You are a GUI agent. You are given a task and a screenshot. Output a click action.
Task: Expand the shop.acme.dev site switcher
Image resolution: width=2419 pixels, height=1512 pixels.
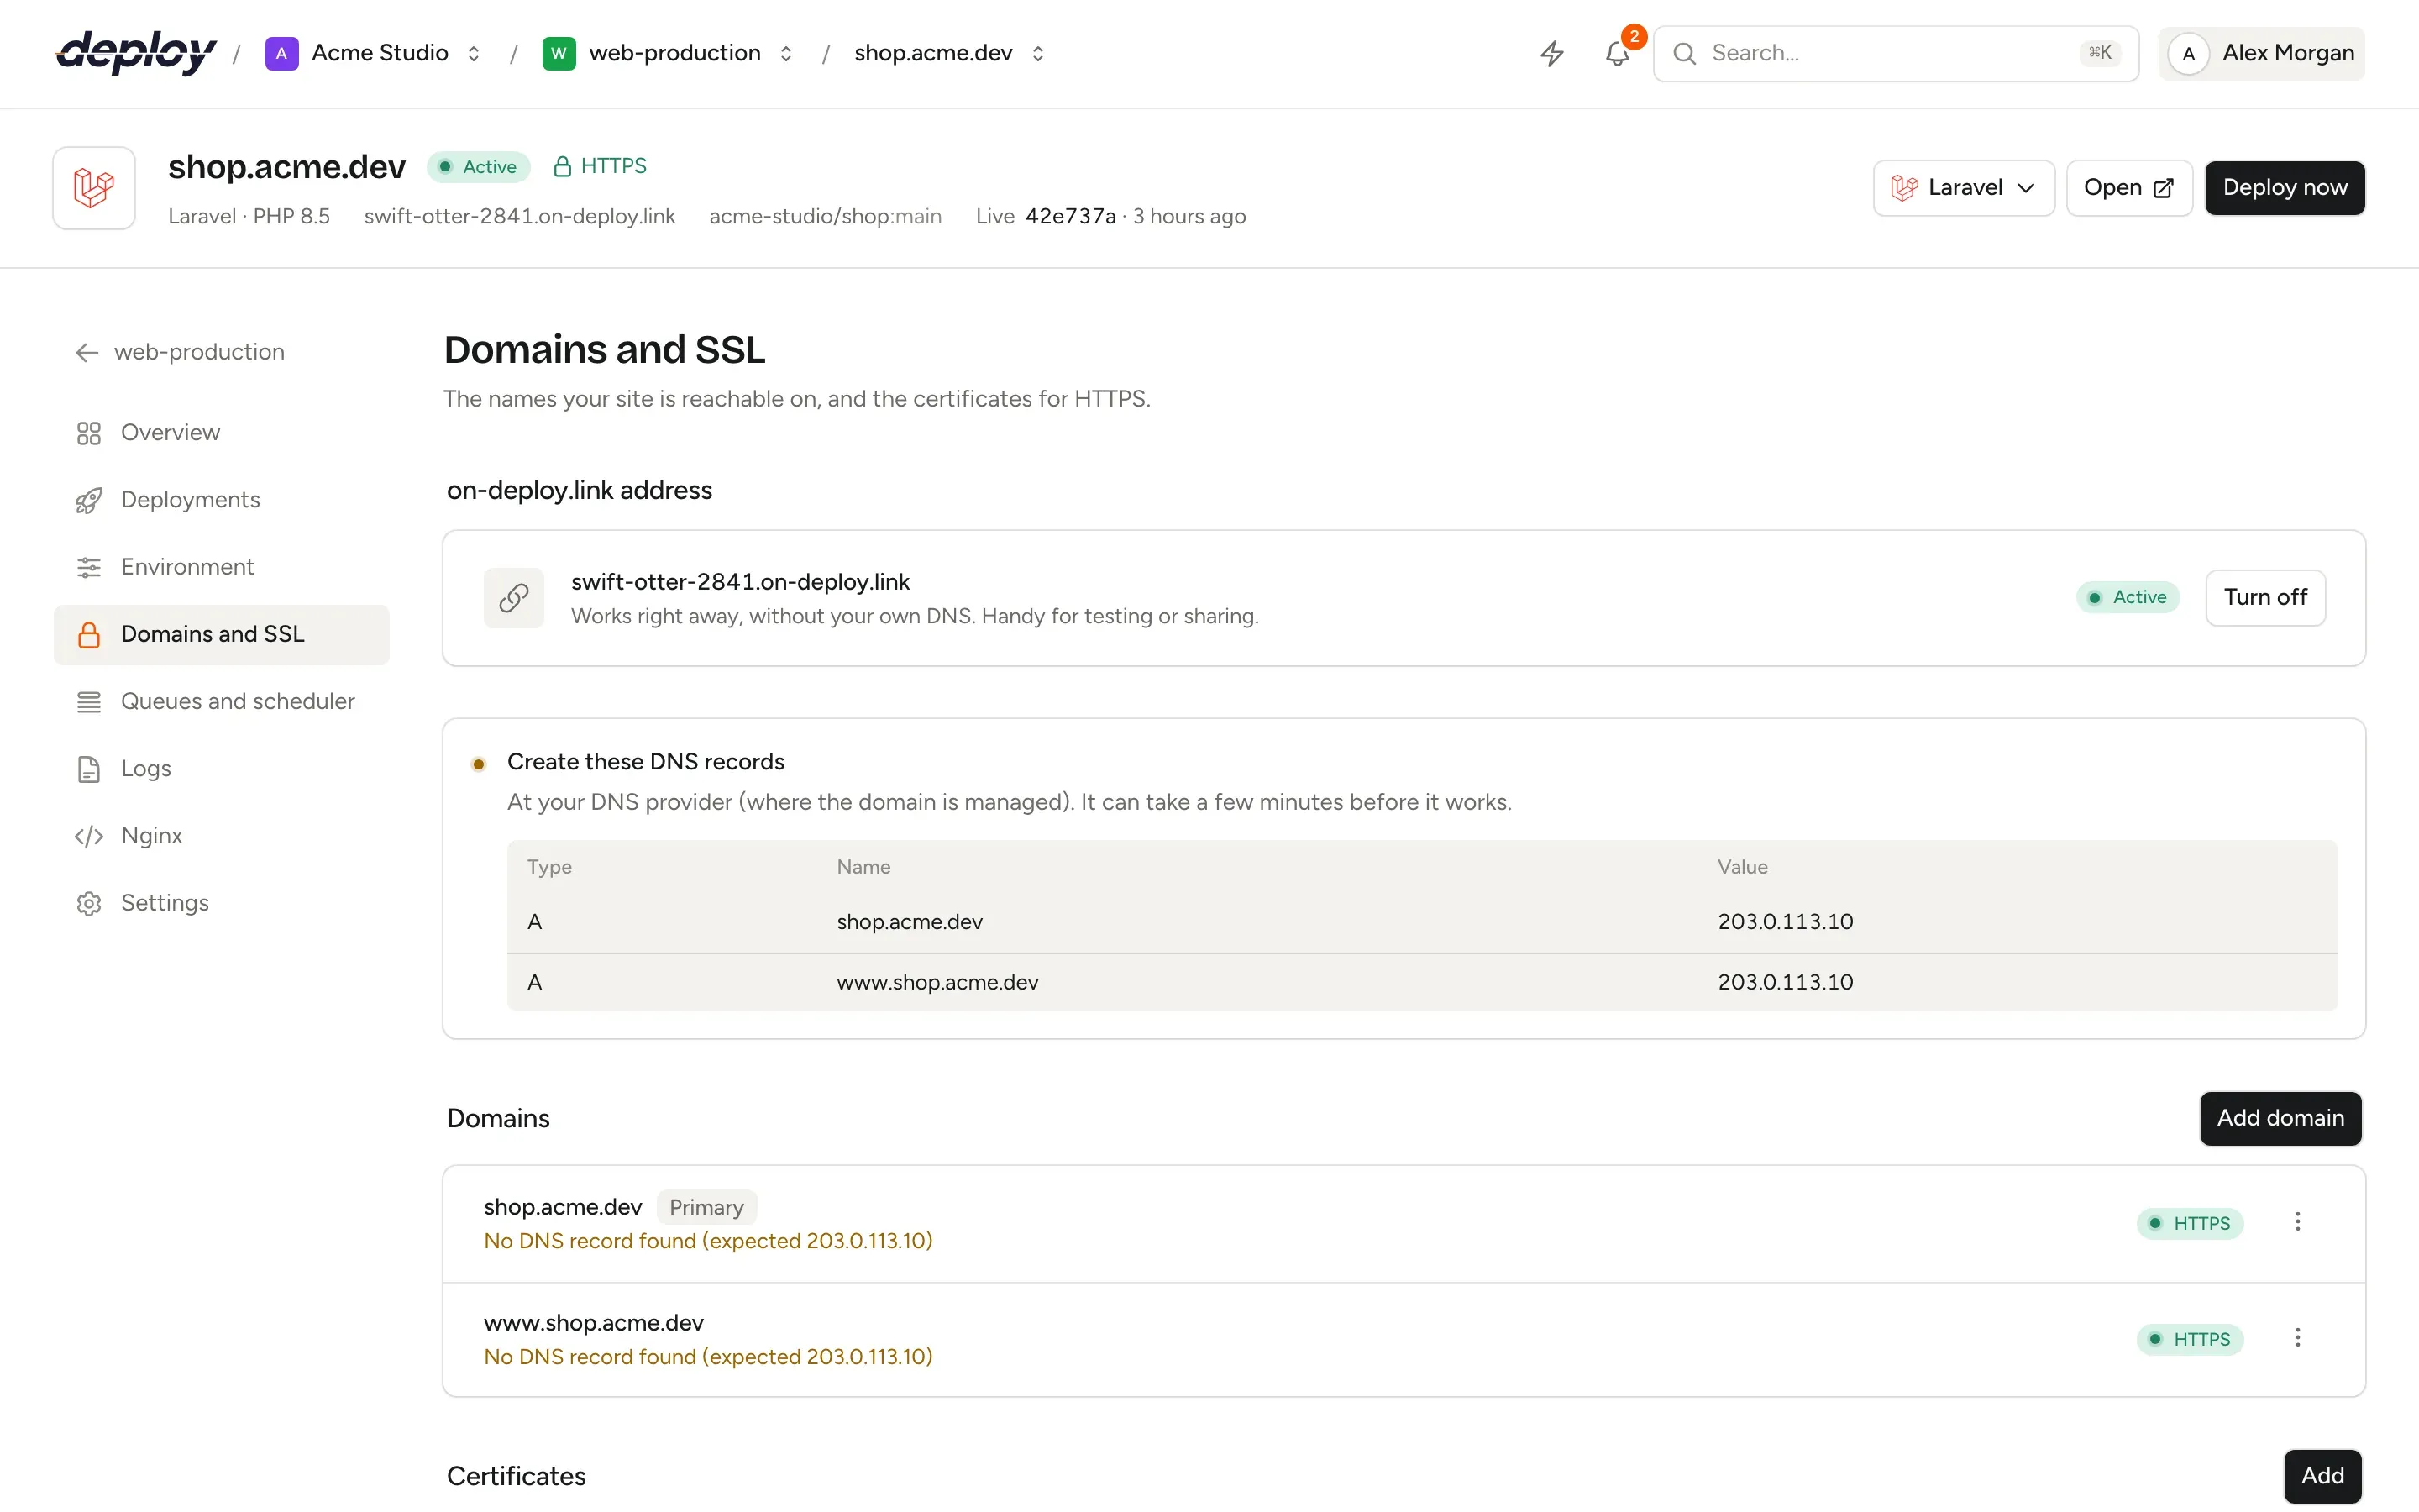pos(1037,53)
